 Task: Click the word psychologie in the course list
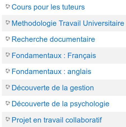pyautogui.click(x=90, y=104)
